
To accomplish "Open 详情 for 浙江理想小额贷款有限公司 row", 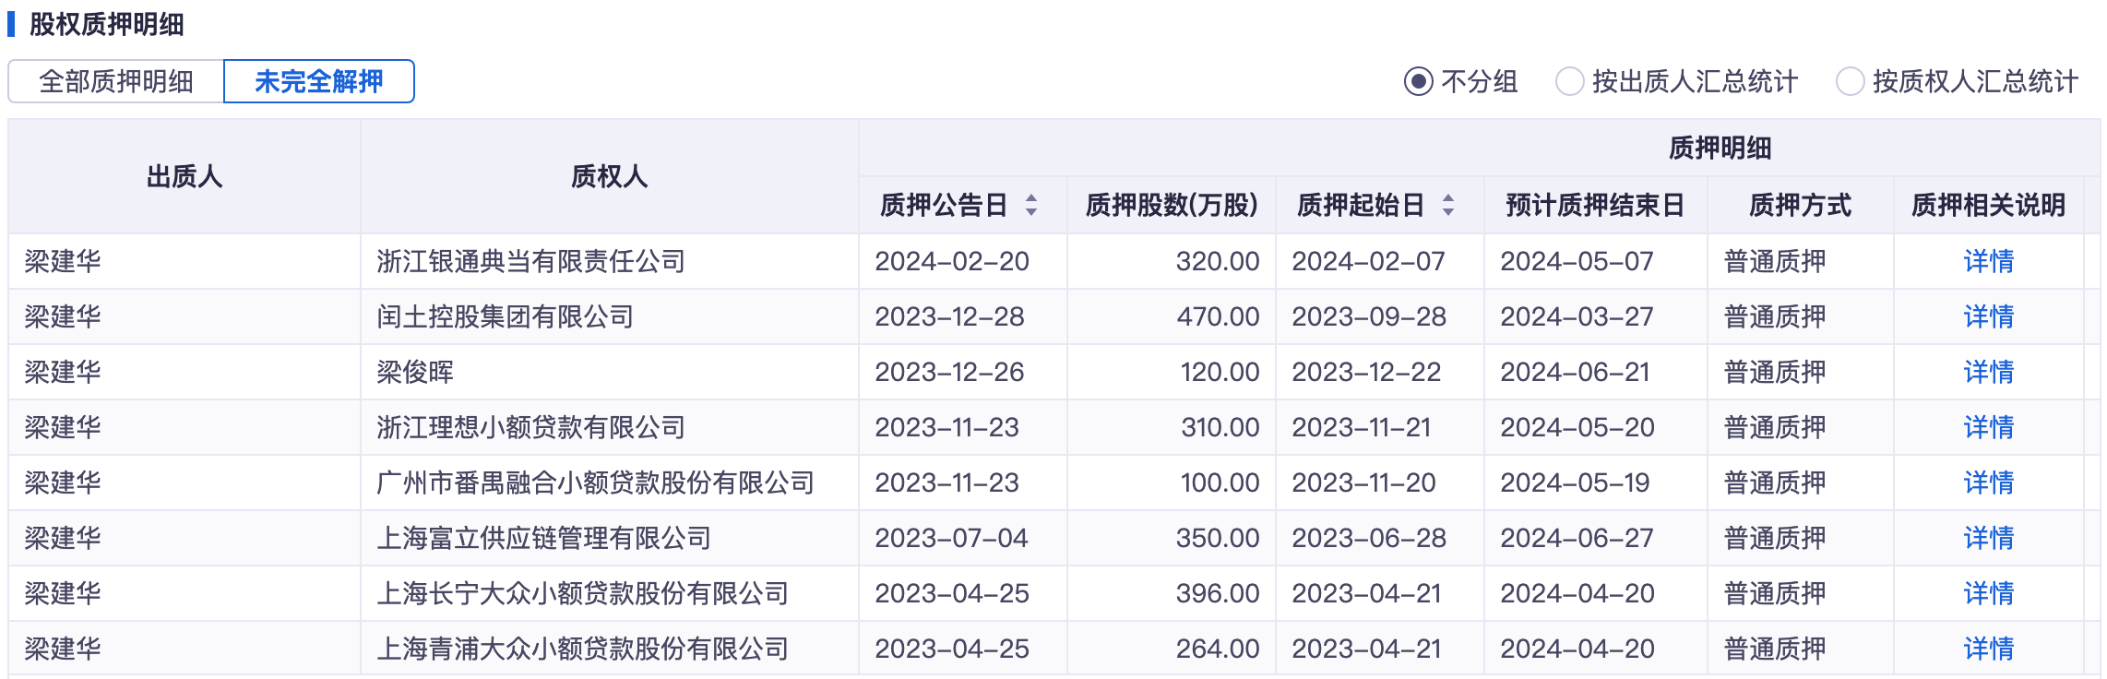I will (x=1988, y=427).
